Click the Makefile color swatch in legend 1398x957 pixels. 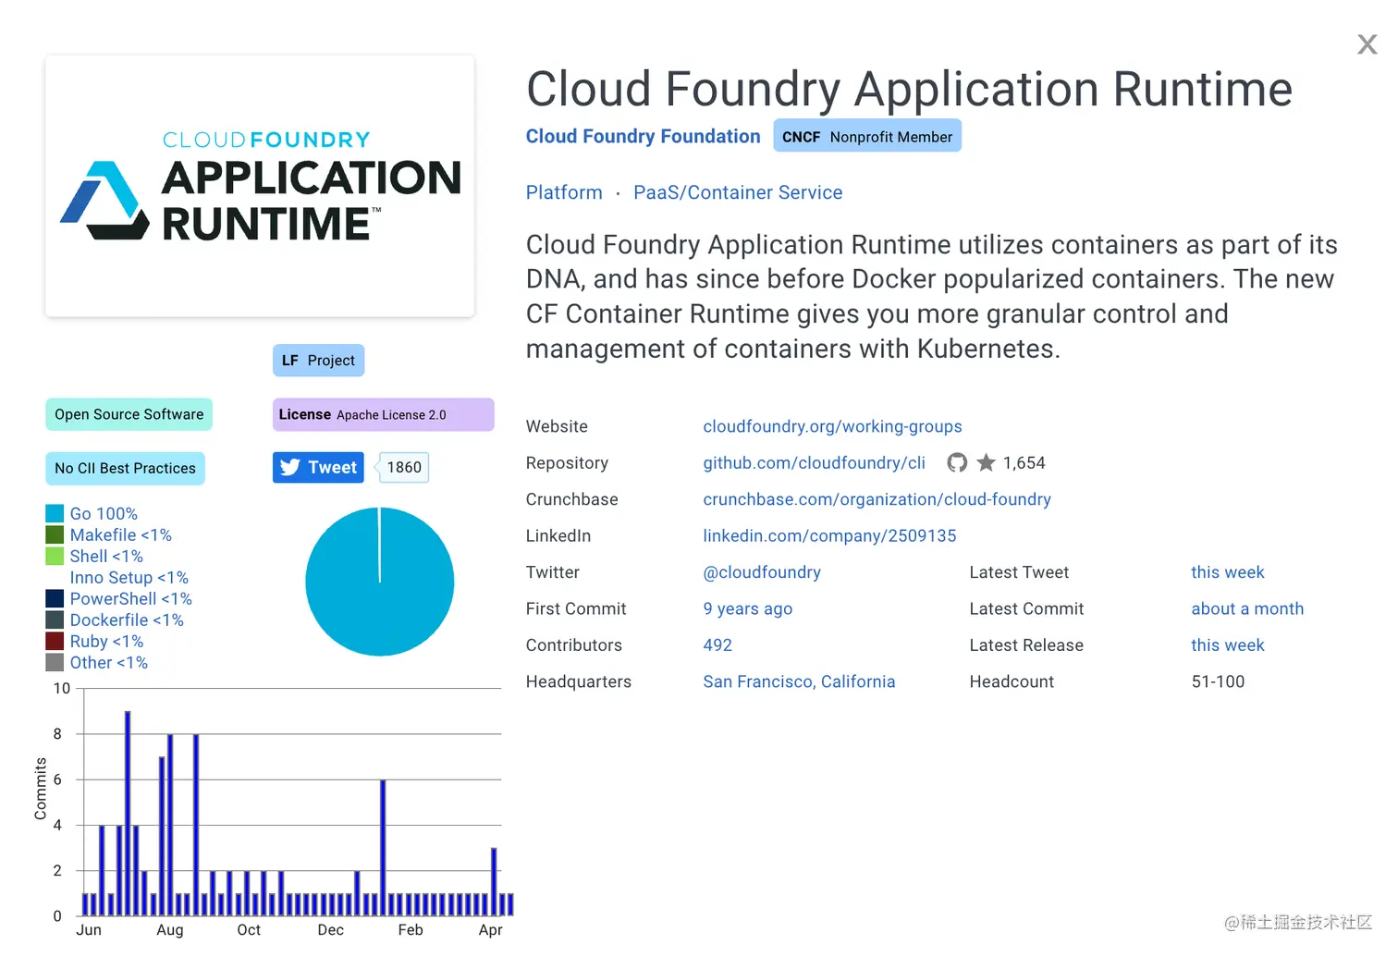click(x=55, y=534)
